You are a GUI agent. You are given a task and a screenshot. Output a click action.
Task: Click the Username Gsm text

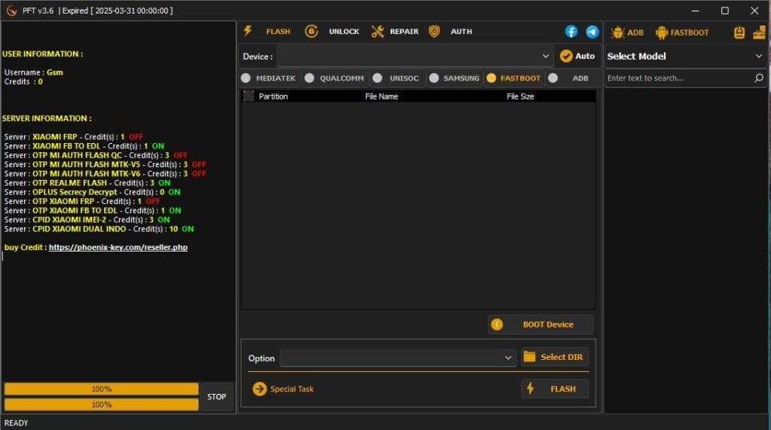coord(33,72)
